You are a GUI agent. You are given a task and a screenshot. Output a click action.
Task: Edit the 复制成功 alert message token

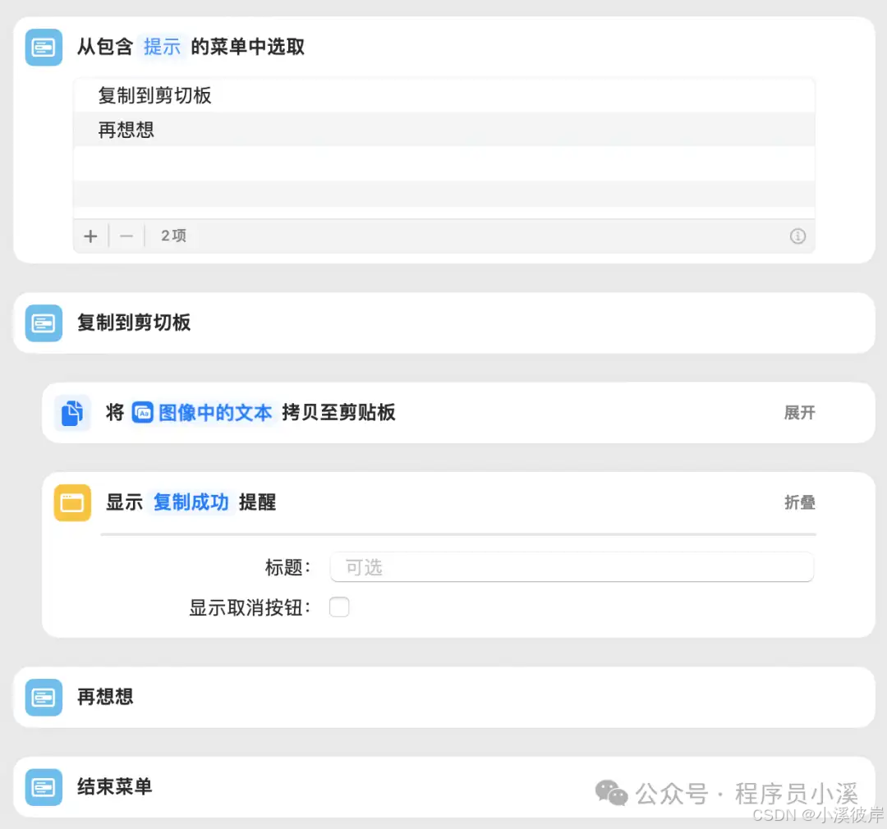tap(191, 502)
